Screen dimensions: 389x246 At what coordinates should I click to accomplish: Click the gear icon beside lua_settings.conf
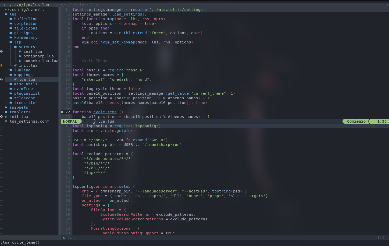click(6, 121)
